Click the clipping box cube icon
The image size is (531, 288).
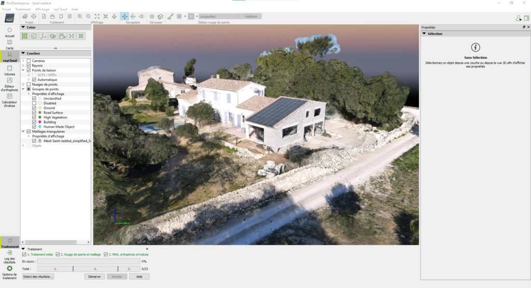pyautogui.click(x=152, y=16)
